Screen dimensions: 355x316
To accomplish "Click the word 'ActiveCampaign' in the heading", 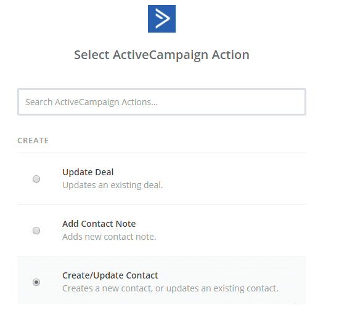I will 160,55.
